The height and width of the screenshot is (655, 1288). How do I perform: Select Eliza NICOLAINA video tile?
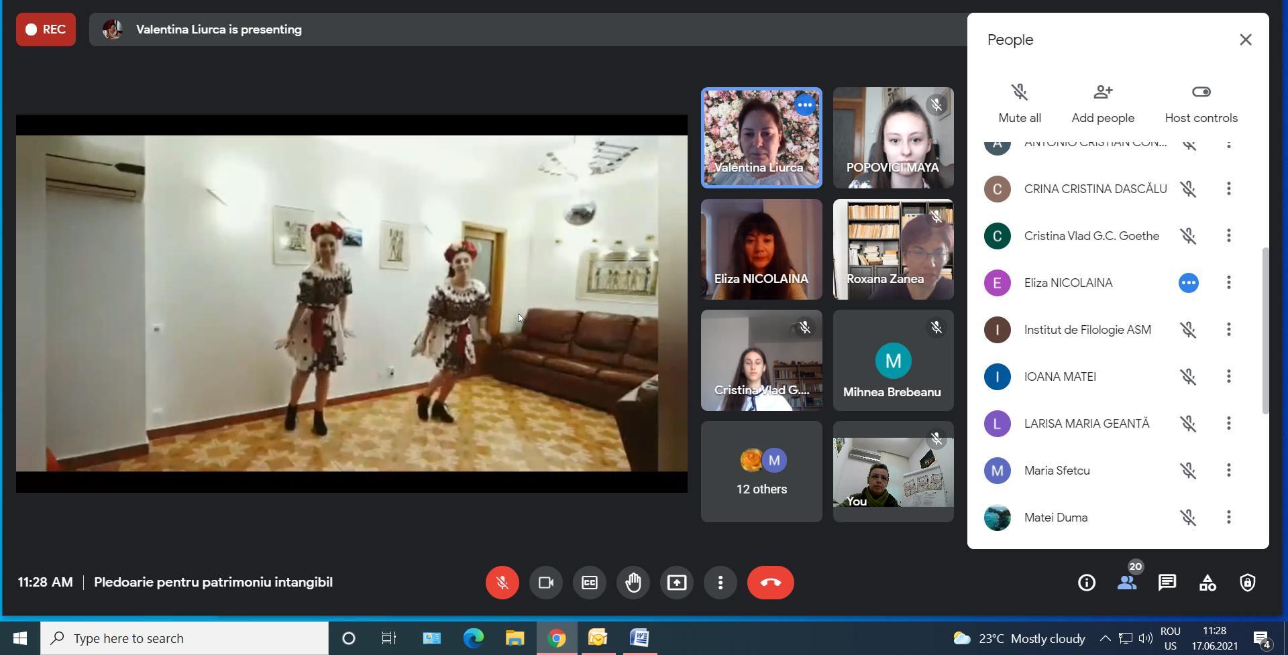tap(761, 249)
